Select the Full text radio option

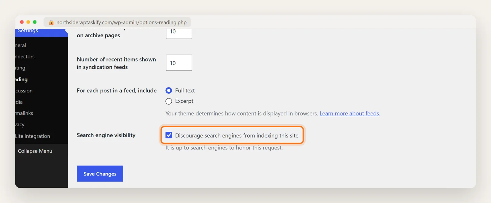(169, 90)
